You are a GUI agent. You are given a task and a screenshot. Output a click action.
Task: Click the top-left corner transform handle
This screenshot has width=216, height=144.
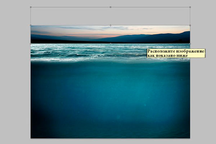click(x=31, y=7)
